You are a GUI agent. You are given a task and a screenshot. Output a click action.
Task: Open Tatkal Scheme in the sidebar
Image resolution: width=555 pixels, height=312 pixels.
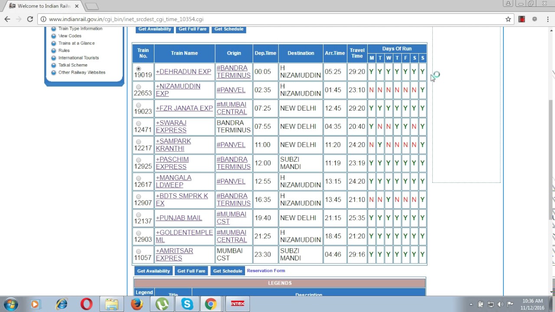pos(73,65)
